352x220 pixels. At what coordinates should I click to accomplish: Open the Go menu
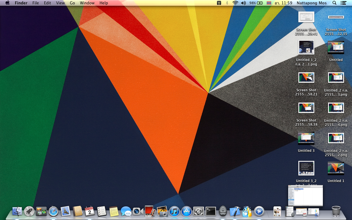(x=72, y=3)
